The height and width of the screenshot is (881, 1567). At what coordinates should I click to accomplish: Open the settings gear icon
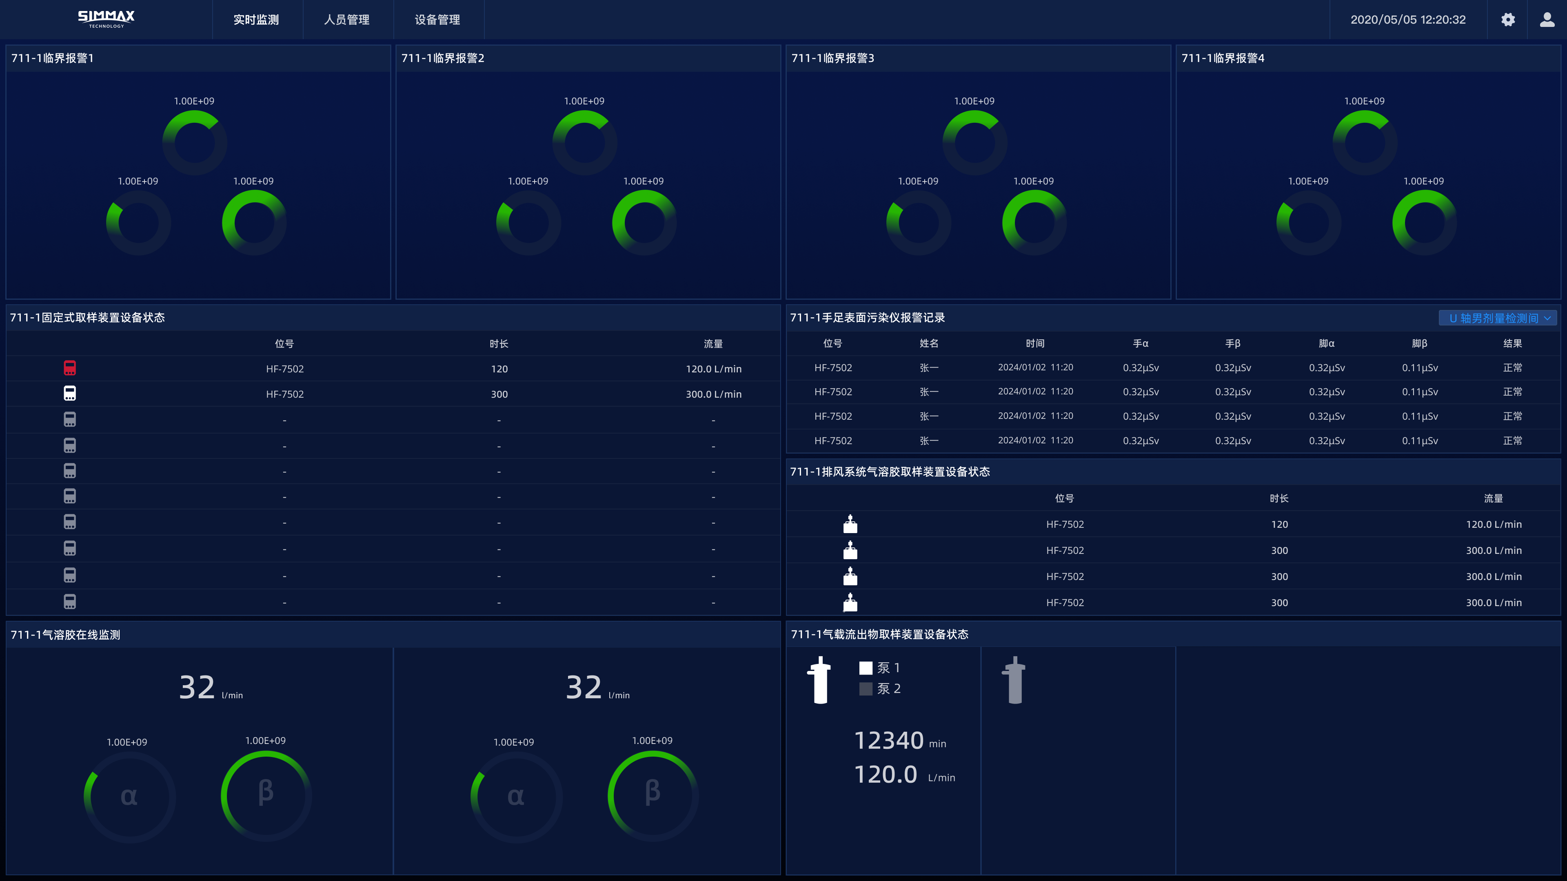(x=1507, y=20)
